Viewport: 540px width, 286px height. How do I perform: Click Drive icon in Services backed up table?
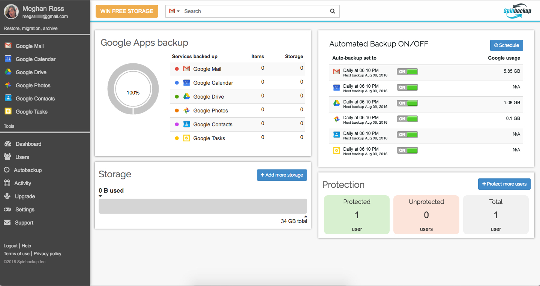tap(187, 96)
